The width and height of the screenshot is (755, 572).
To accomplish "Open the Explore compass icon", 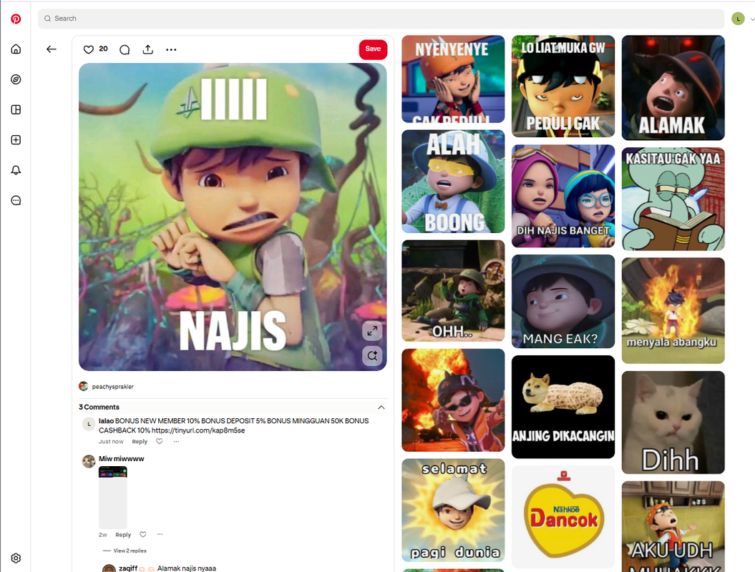I will click(x=16, y=79).
